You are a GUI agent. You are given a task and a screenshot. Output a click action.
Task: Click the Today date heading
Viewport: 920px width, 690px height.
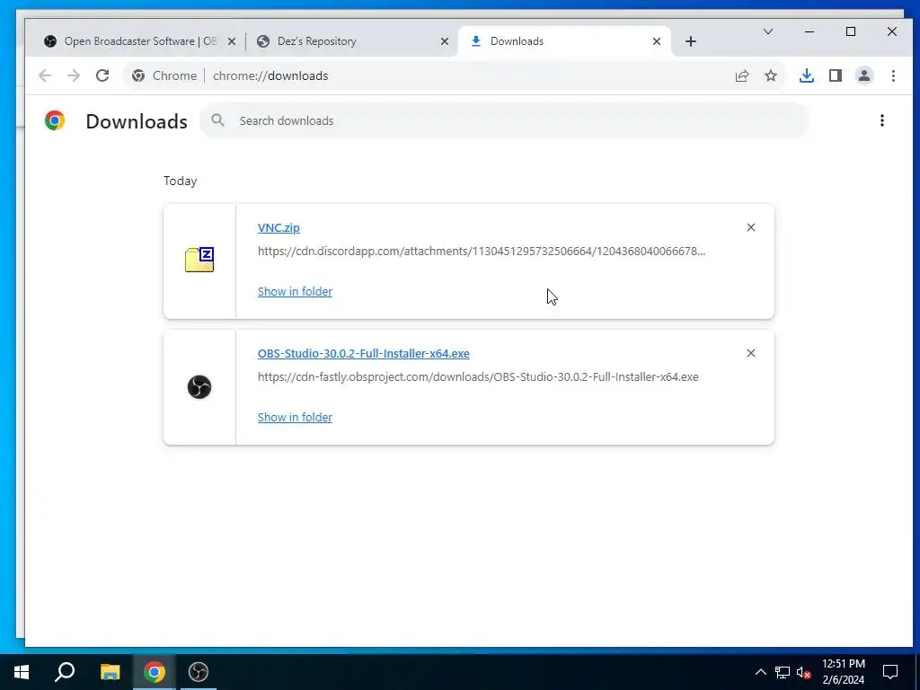click(x=180, y=181)
